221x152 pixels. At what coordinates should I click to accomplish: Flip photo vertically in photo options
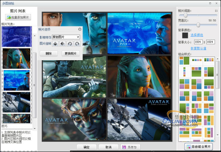[x=55, y=43]
